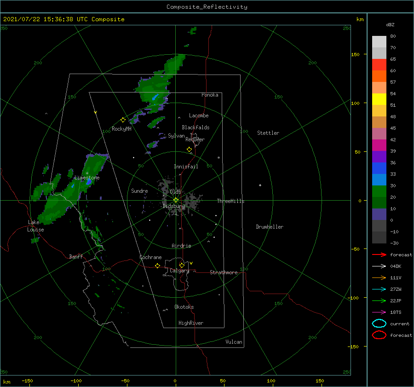Screen dimensions: 414x387
Task: Click the asterisk marker above Limestone
Action: 87,173
